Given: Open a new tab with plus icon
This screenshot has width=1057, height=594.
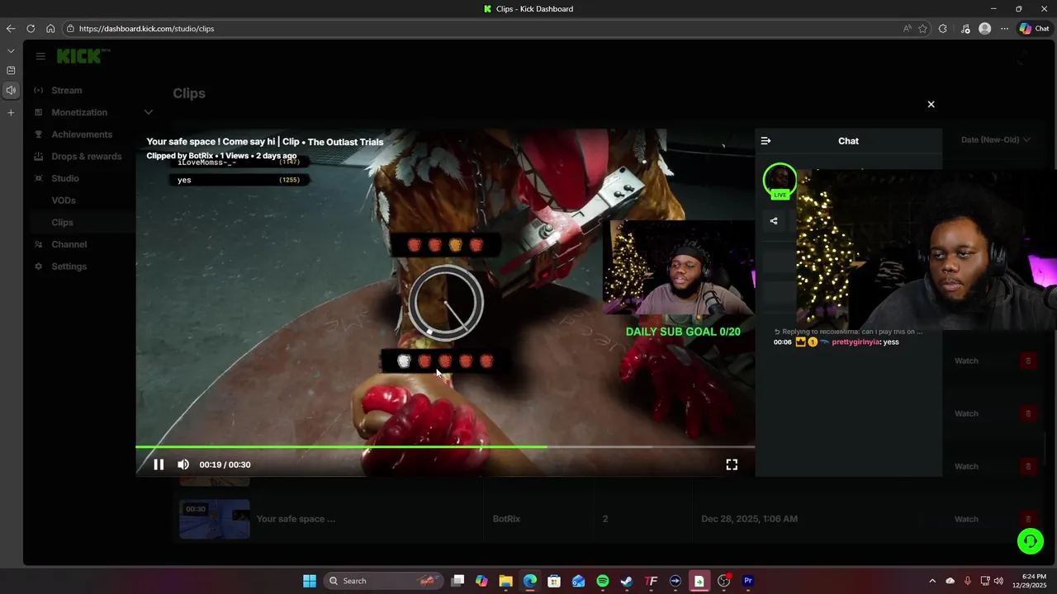Looking at the screenshot, I should click(11, 112).
